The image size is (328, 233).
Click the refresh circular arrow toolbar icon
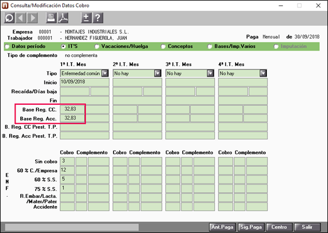(x=9, y=18)
